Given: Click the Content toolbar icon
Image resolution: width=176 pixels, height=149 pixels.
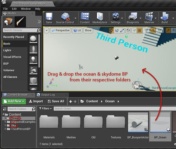Looking at the screenshot, I should pyautogui.click(x=85, y=17).
